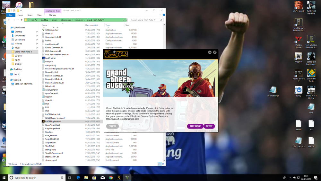Switch to the Share ribbon tab
The width and height of the screenshot is (321, 181).
pos(30,15)
